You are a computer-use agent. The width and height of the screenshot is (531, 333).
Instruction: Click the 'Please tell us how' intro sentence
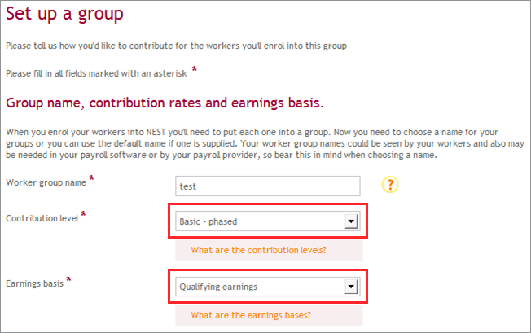pyautogui.click(x=176, y=46)
